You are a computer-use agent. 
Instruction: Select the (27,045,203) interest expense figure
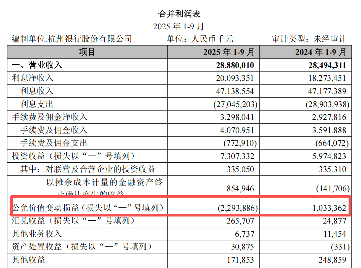point(235,104)
